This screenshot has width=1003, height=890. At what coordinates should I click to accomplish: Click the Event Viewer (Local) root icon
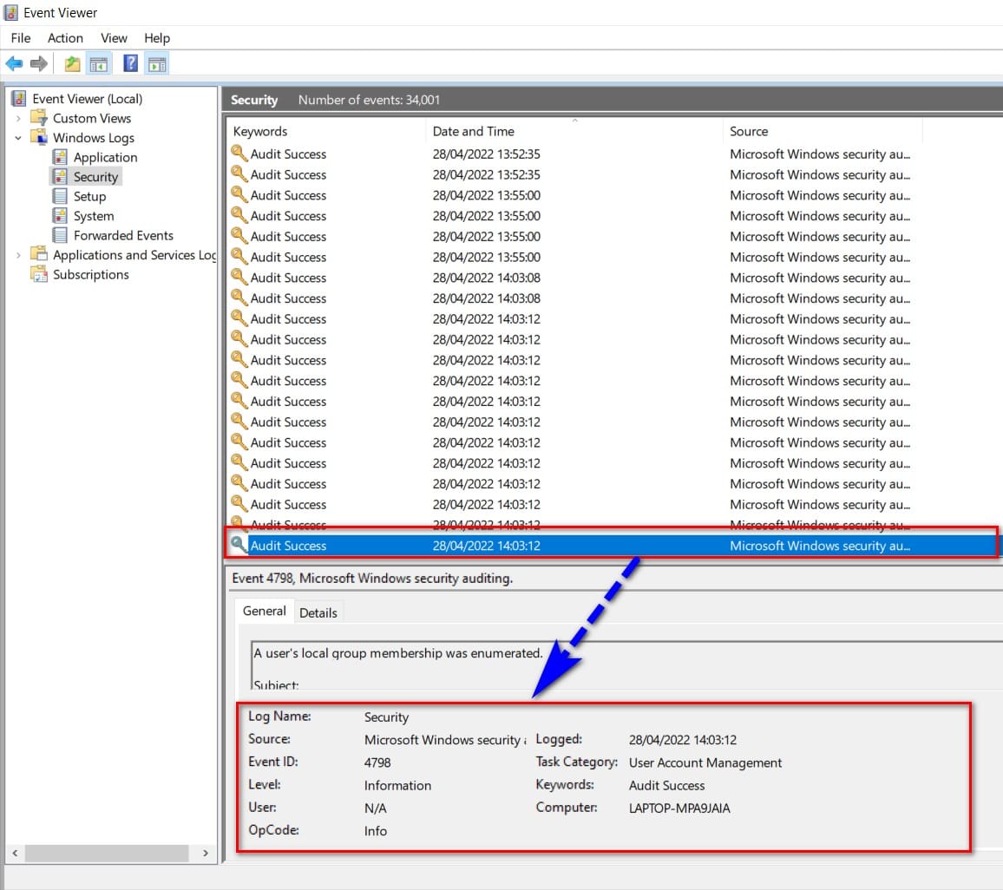click(19, 99)
